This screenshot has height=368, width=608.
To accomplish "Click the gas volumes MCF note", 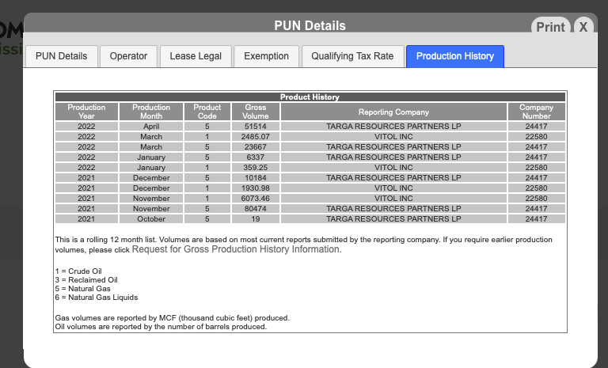I will click(172, 318).
